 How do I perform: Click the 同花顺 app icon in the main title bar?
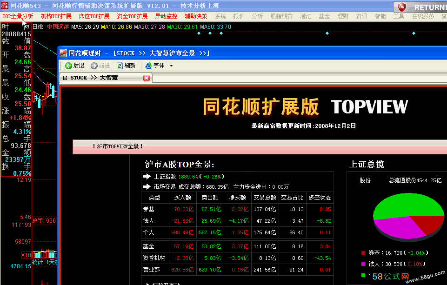[x=5, y=6]
